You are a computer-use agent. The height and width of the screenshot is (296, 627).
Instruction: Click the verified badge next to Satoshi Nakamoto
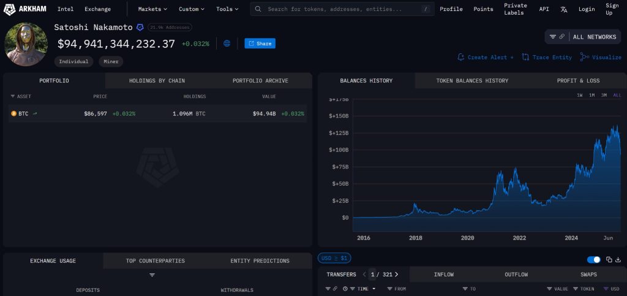point(140,28)
